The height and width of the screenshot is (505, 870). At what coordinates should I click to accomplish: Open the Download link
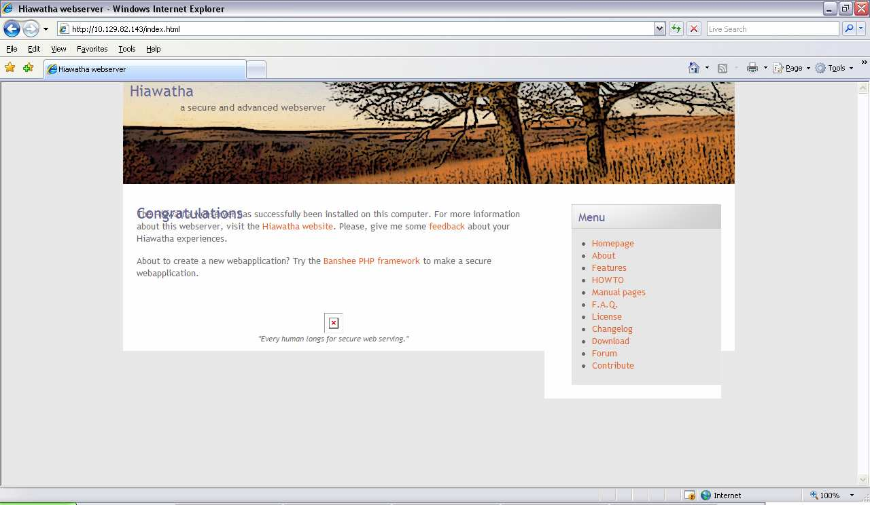pyautogui.click(x=610, y=341)
